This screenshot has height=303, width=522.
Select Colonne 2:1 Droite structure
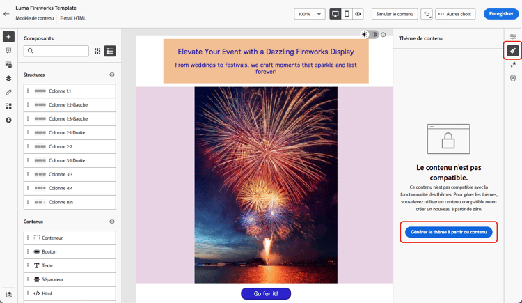(x=70, y=132)
